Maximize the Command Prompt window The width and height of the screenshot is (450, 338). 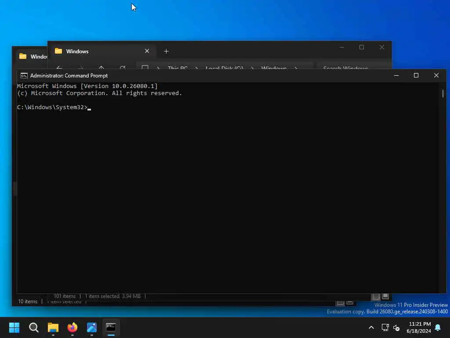pyautogui.click(x=416, y=76)
